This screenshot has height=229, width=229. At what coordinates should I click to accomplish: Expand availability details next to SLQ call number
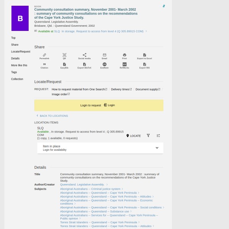click(146, 31)
